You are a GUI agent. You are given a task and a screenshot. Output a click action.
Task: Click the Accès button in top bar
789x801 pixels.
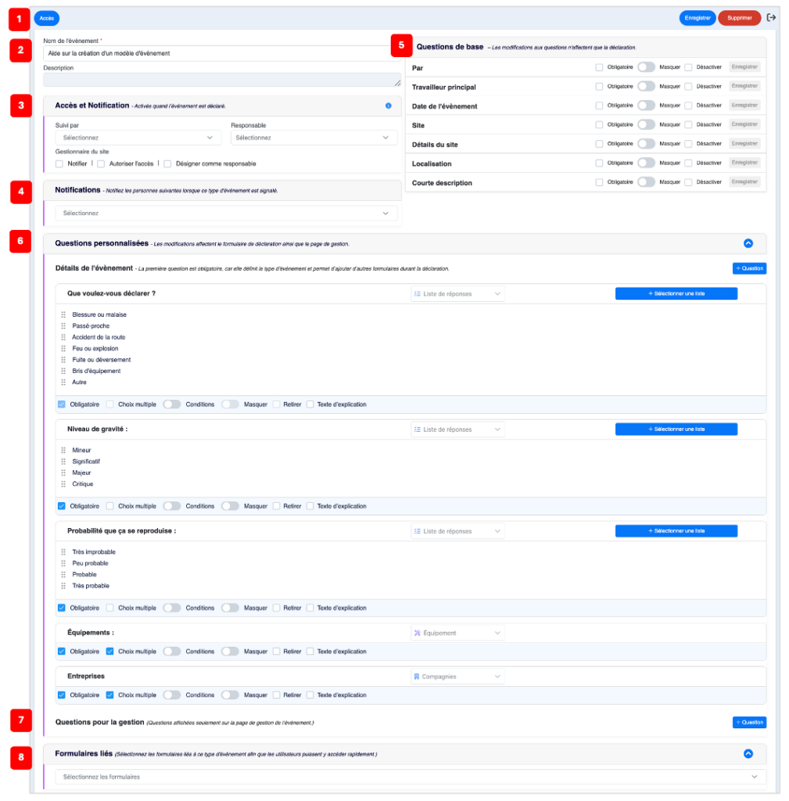tap(46, 19)
